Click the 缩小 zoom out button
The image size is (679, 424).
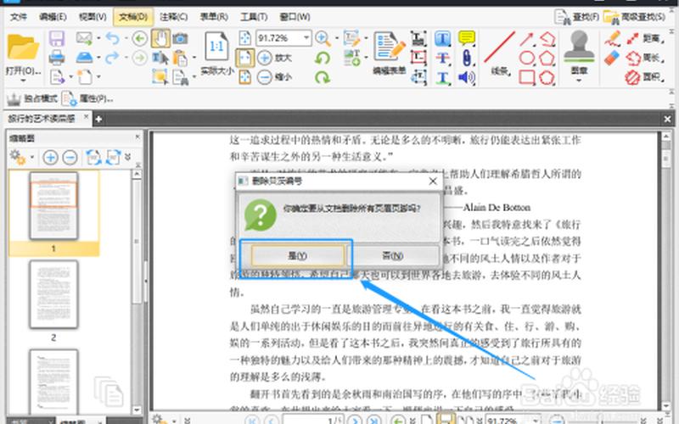274,77
